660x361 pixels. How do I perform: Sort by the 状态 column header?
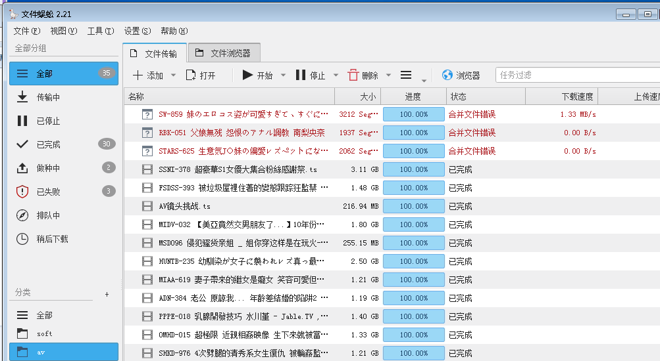pyautogui.click(x=486, y=96)
